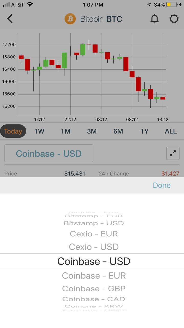Choose Cexio - USD in picker
This screenshot has height=328, width=184.
point(94,247)
